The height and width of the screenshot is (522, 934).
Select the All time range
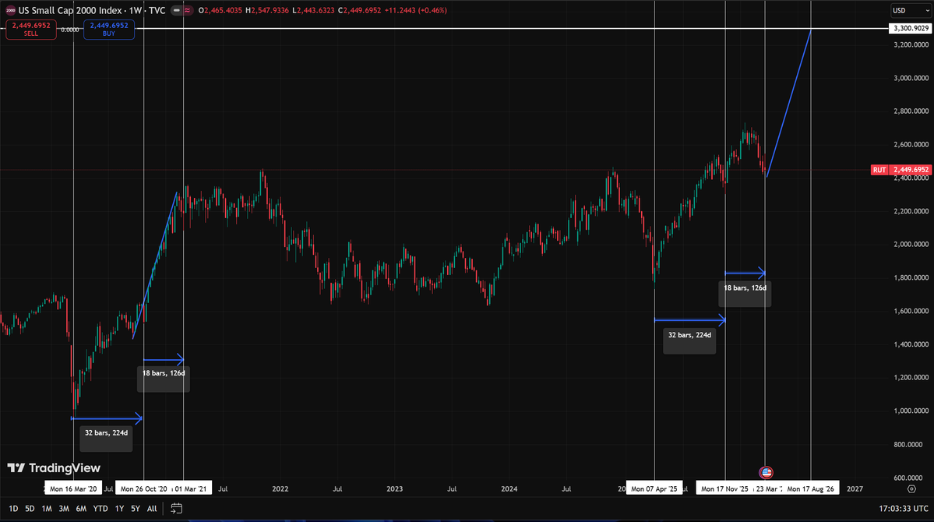(x=152, y=508)
